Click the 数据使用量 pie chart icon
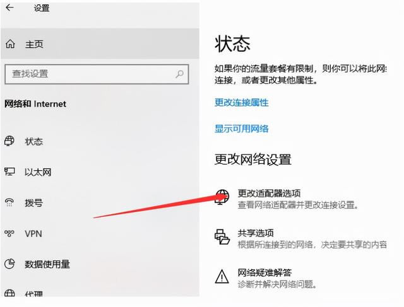This screenshot has height=307, width=404. pyautogui.click(x=9, y=264)
